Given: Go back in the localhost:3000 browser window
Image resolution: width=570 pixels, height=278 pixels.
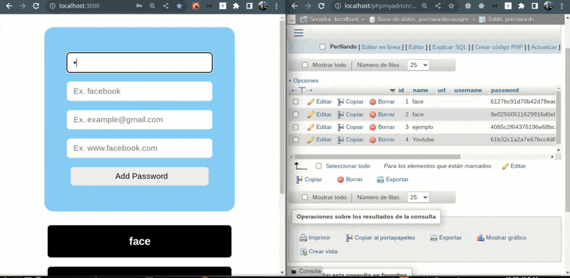Looking at the screenshot, I should point(9,6).
